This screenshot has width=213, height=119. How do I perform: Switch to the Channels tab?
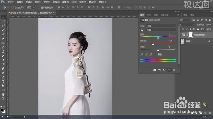(x=185, y=15)
